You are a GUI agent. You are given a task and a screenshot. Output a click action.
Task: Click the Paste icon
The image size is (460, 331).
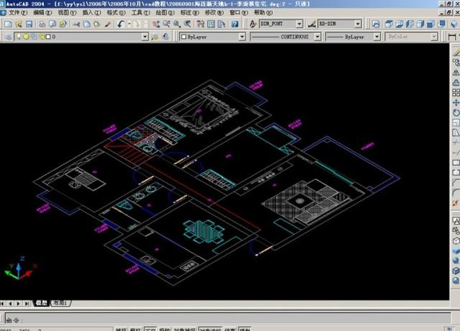point(97,24)
